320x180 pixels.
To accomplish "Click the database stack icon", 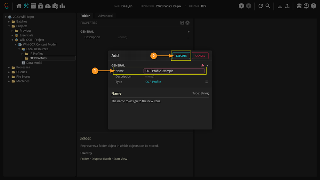I will point(299,6).
